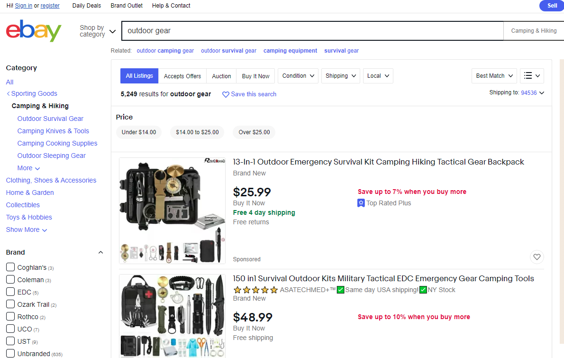The height and width of the screenshot is (358, 564).
Task: Go back to Sporting Goods category
Action: coord(32,93)
